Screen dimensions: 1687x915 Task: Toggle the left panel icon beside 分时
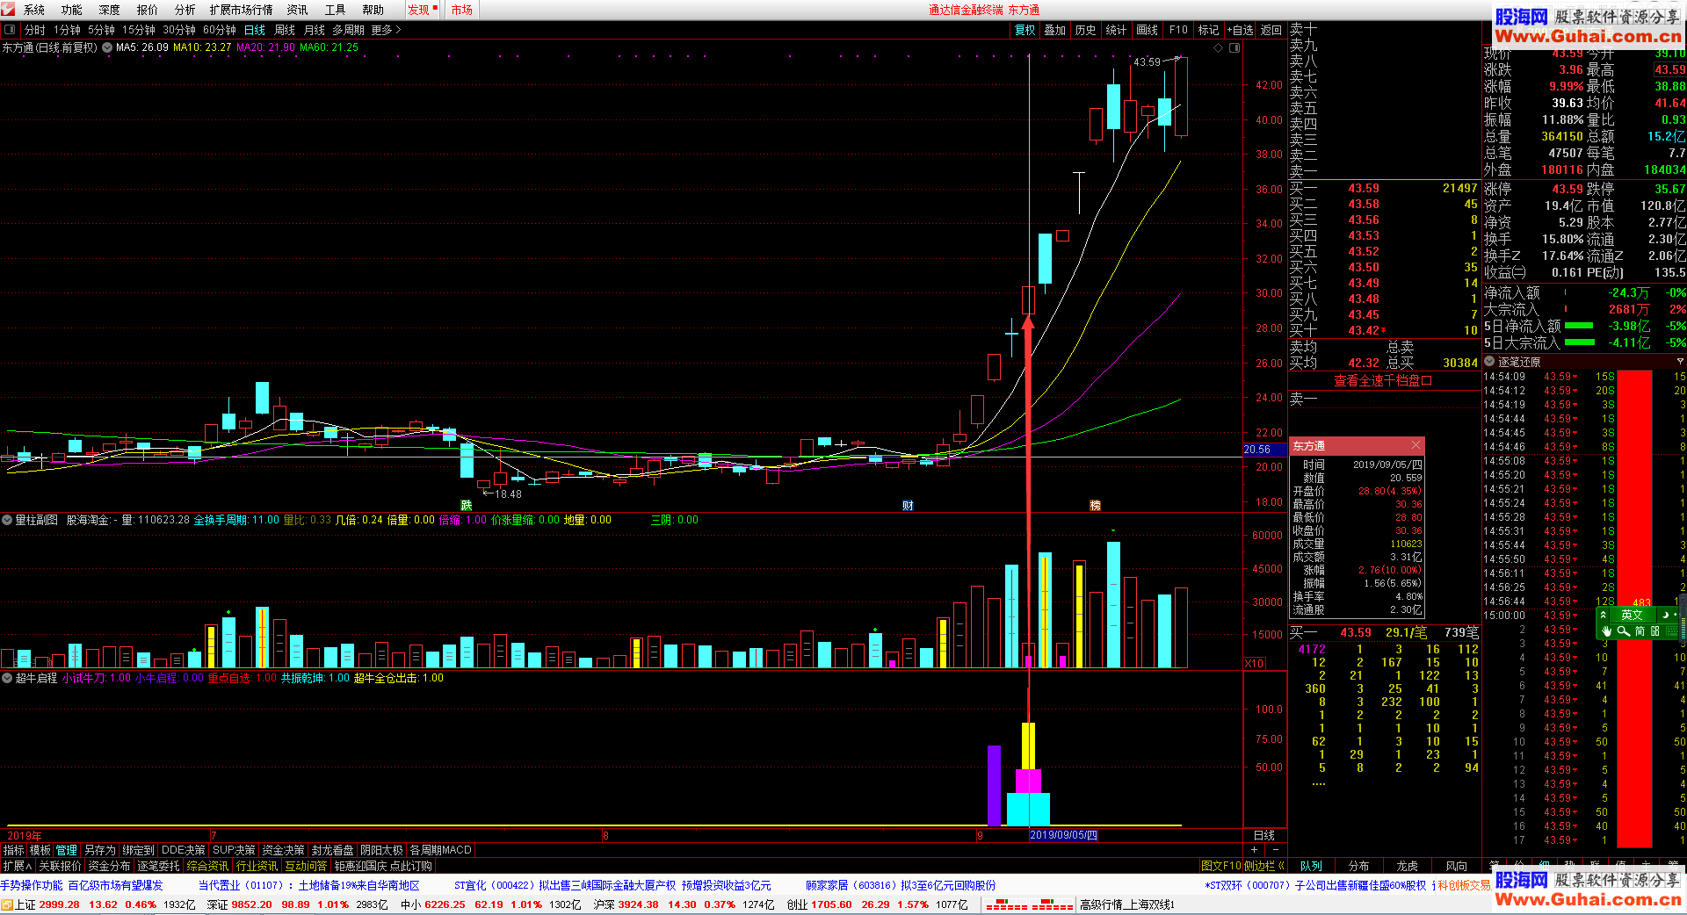pyautogui.click(x=11, y=30)
